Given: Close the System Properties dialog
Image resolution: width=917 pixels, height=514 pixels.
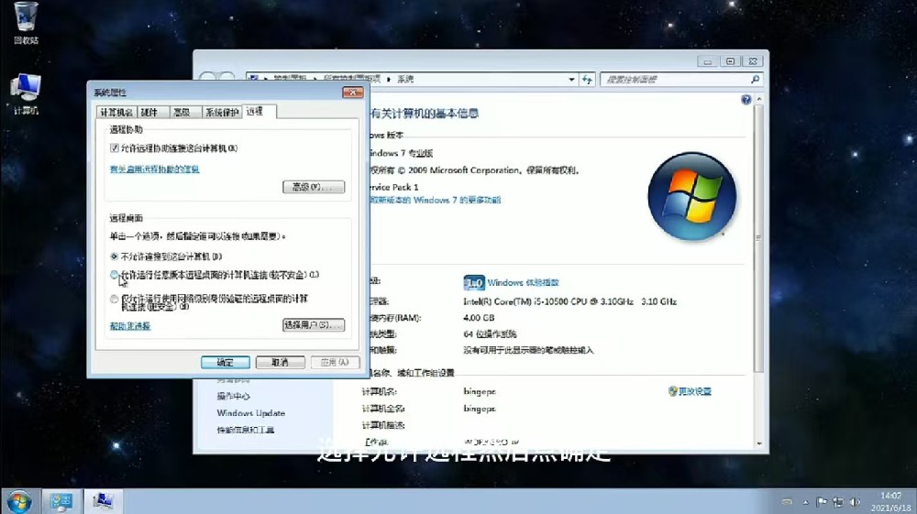Looking at the screenshot, I should [353, 93].
